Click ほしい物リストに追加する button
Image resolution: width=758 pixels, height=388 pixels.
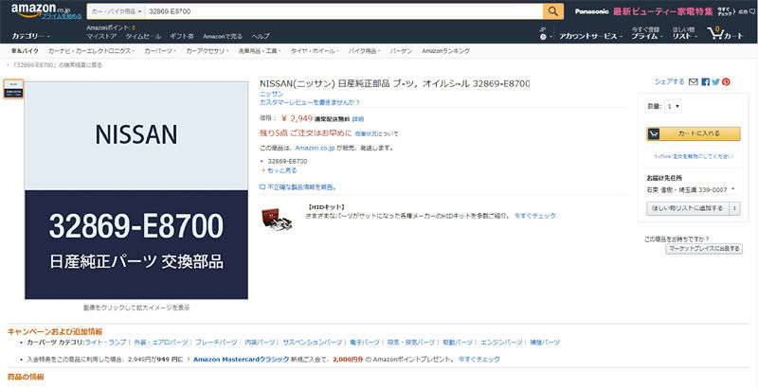[x=688, y=208]
